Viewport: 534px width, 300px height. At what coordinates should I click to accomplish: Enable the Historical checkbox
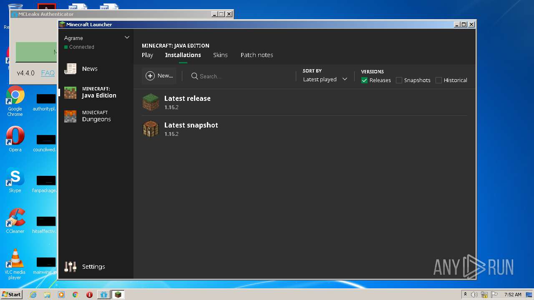coord(438,80)
